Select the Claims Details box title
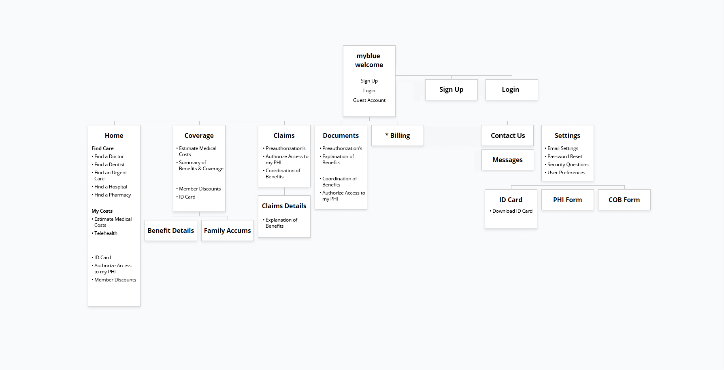This screenshot has height=370, width=724. click(284, 206)
